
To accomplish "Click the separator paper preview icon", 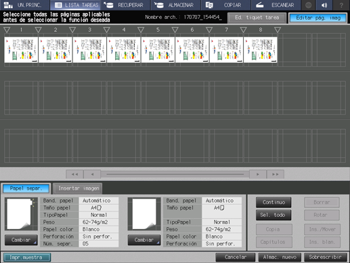I will tap(21, 214).
